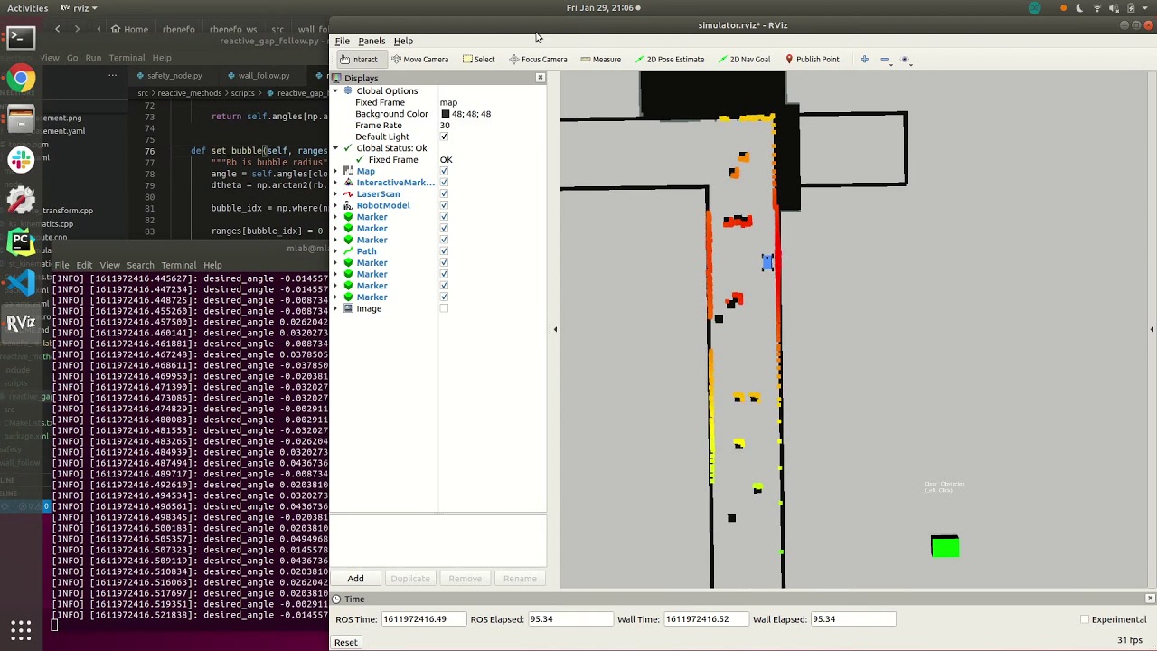The image size is (1157, 651).
Task: Click the Map display icon
Action: (x=348, y=171)
